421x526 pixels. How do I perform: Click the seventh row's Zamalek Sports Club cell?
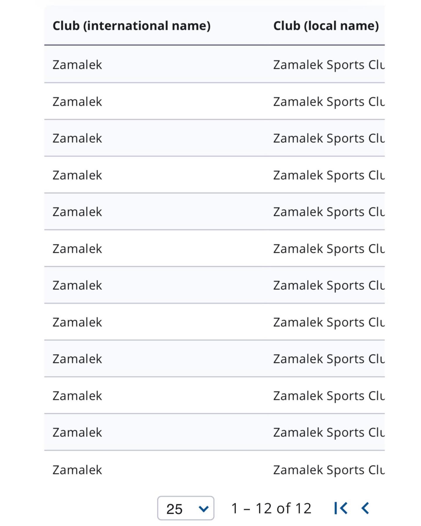pos(329,285)
